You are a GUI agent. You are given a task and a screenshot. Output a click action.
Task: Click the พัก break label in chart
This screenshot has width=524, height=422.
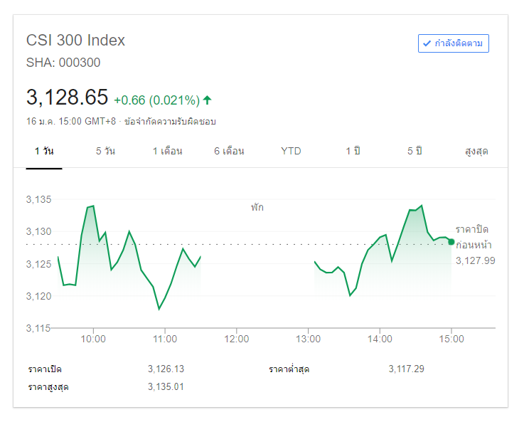(257, 208)
